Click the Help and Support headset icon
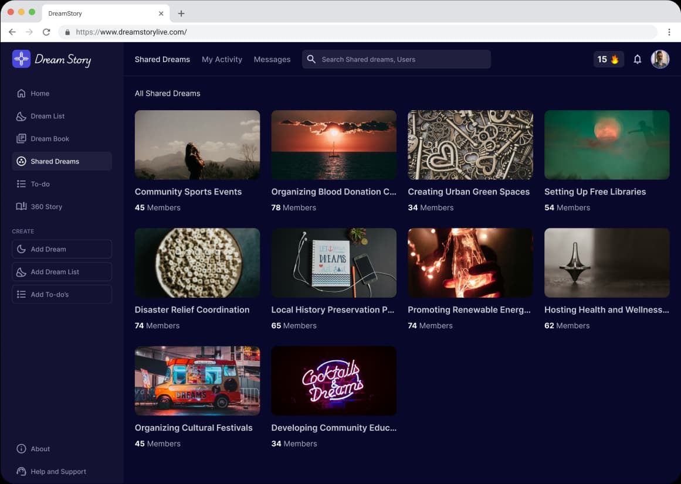Image resolution: width=681 pixels, height=484 pixels. click(x=21, y=472)
